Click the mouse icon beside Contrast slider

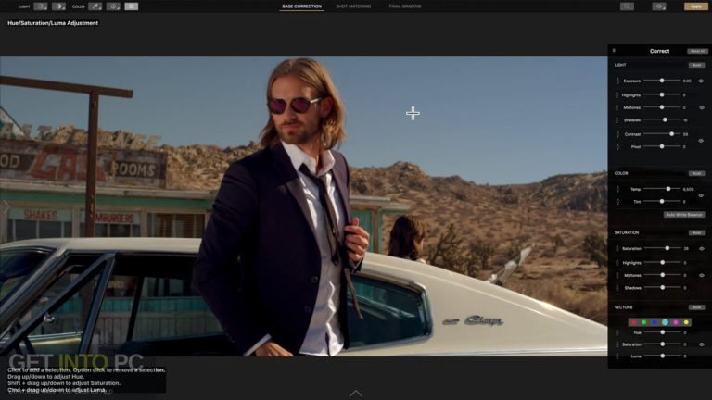(x=617, y=134)
